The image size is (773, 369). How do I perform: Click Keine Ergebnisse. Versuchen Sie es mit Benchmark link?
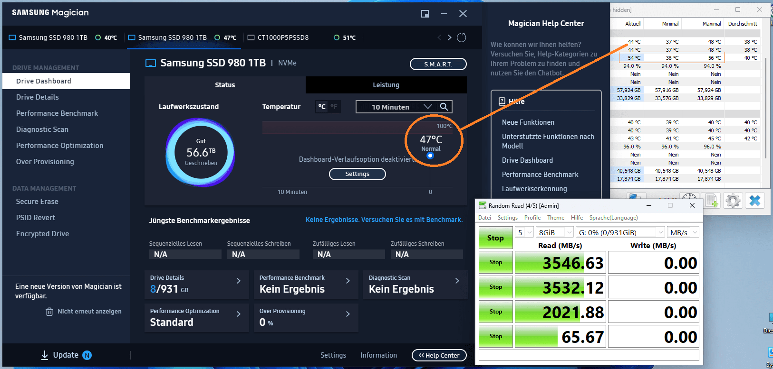[384, 220]
